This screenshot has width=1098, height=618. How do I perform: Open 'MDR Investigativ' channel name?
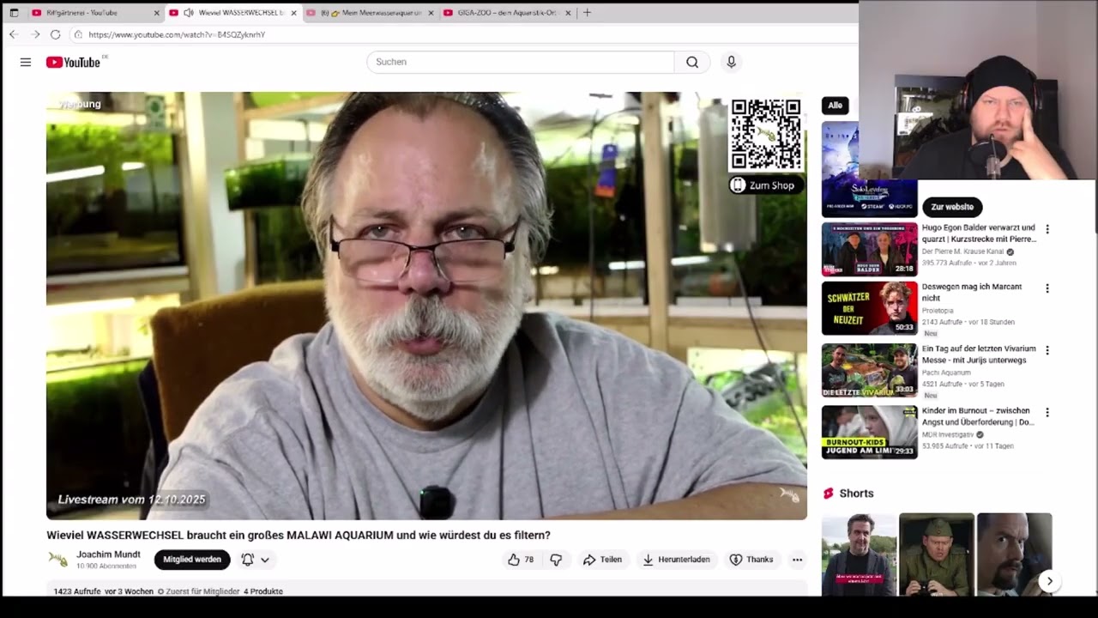pyautogui.click(x=948, y=434)
